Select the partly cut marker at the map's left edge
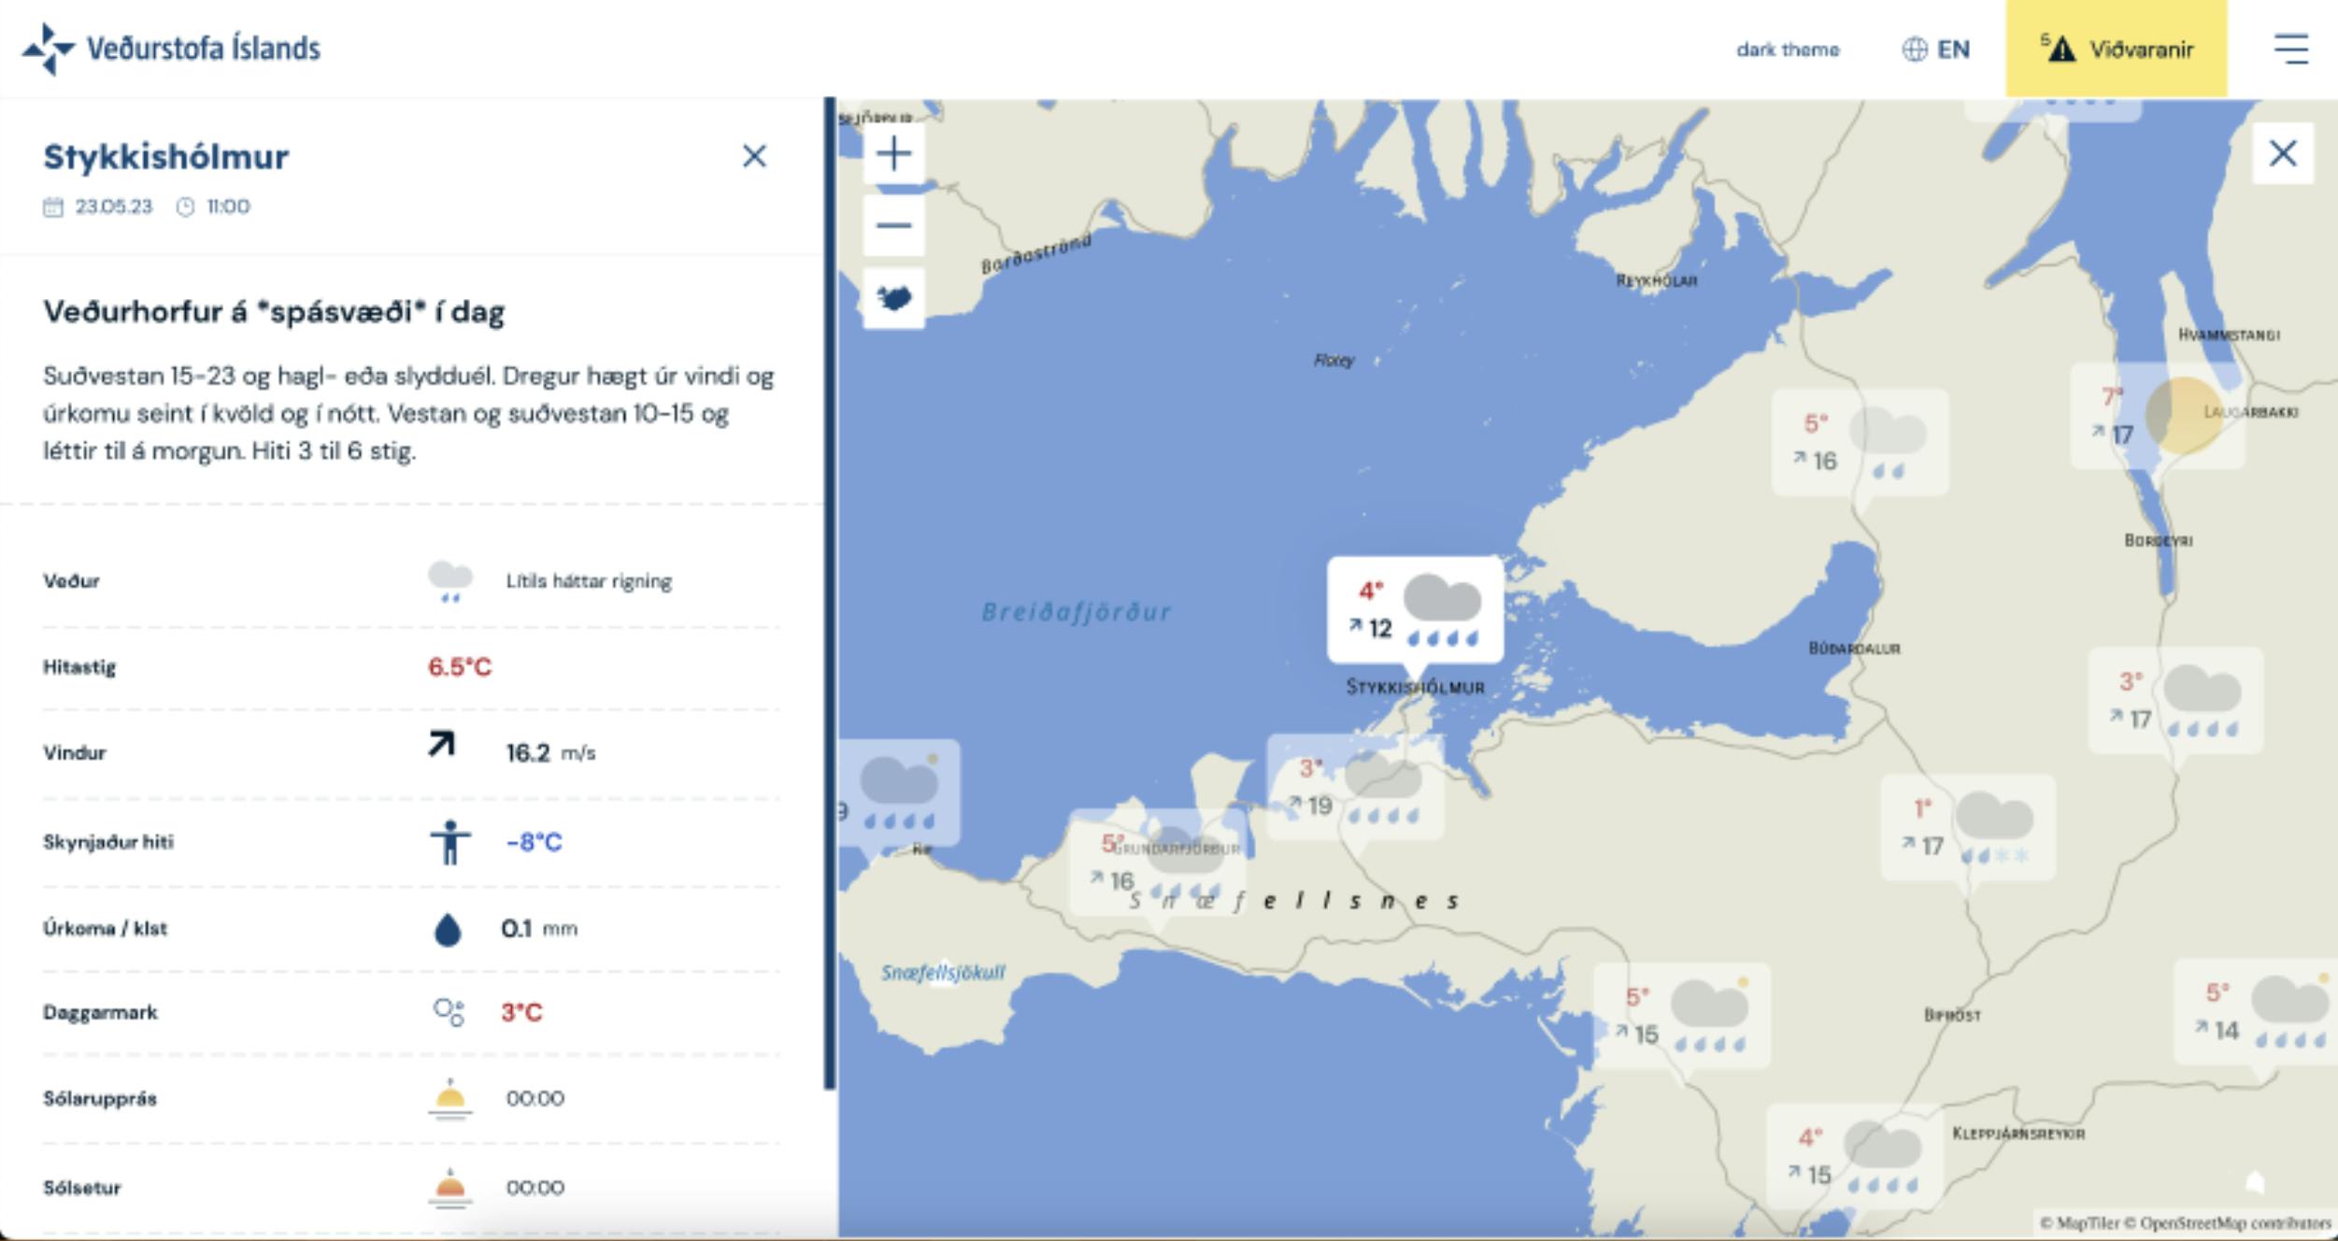The height and width of the screenshot is (1241, 2338). pos(898,792)
